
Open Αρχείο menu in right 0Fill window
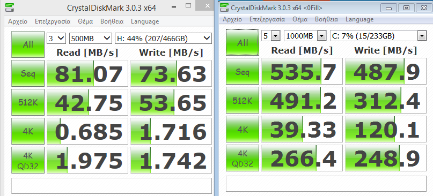click(x=232, y=20)
